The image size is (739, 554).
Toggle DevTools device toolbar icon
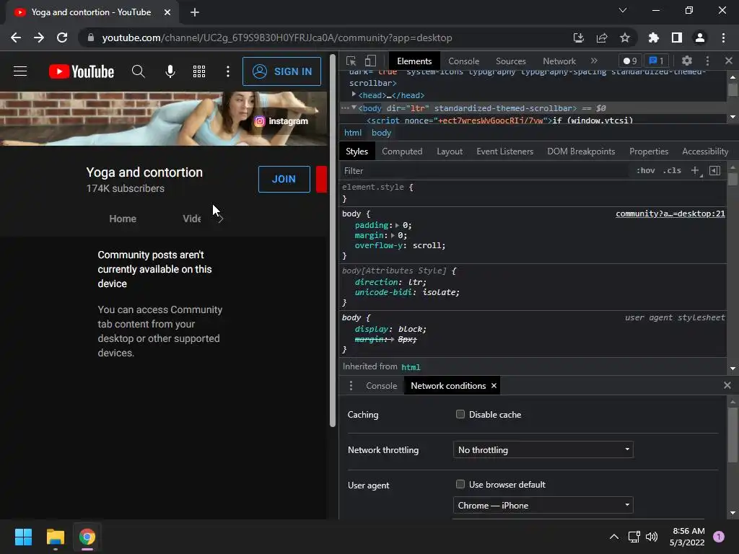[370, 61]
